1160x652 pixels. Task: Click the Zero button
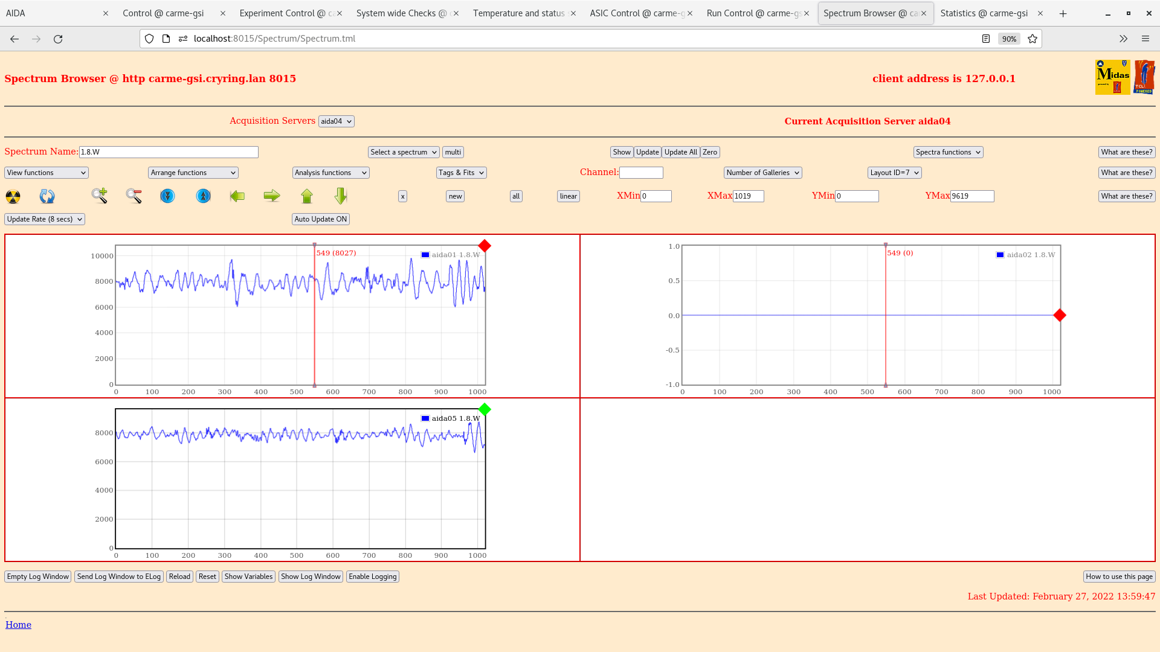[x=710, y=152]
